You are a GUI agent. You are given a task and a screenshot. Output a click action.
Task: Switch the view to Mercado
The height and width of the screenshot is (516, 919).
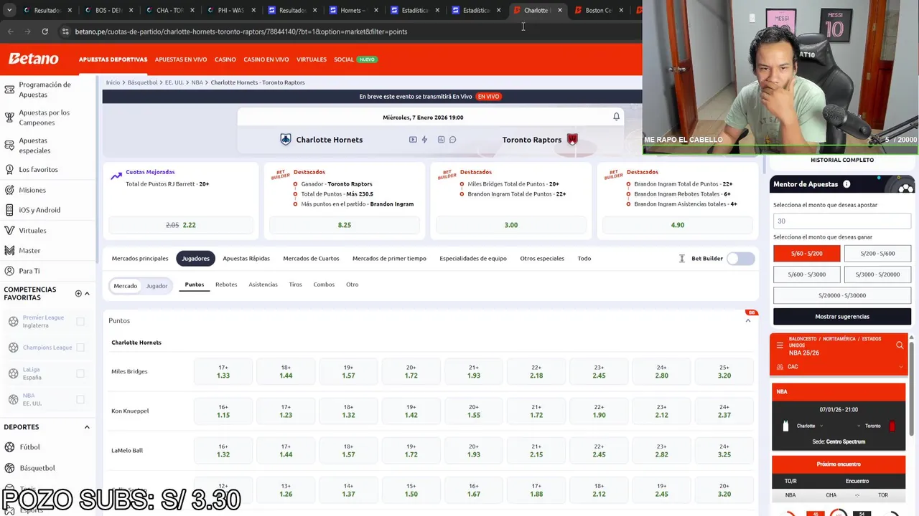pos(125,286)
